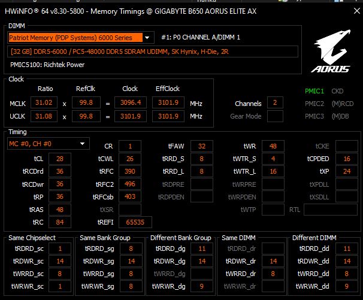The height and width of the screenshot is (300, 363).
Task: Click the tRDRD_dd value 11
Action: coord(347,249)
